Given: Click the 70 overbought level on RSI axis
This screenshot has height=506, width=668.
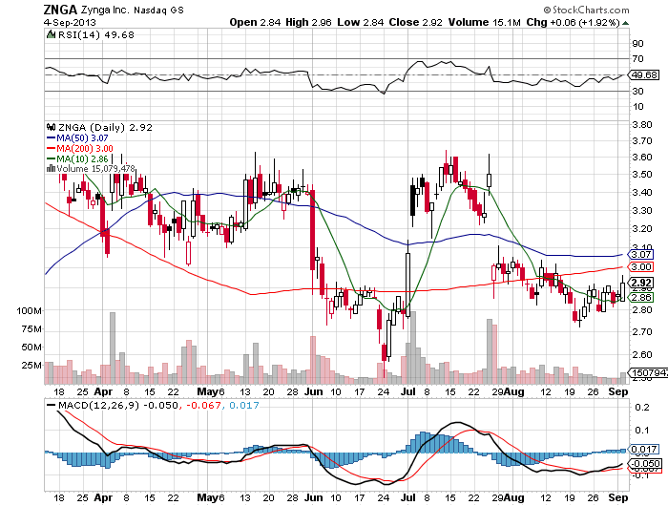Looking at the screenshot, I should pos(637,58).
